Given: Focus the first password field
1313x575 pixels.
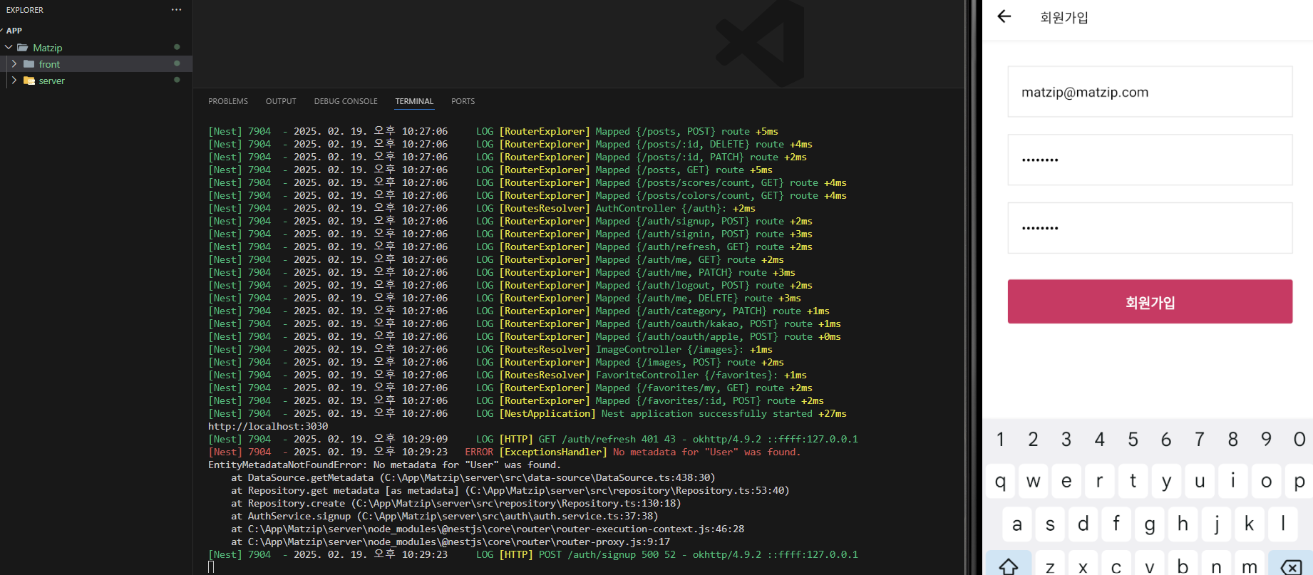Looking at the screenshot, I should click(1150, 160).
